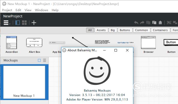Click the NewProject title in the dark header
This screenshot has height=104, width=178.
click(x=13, y=16)
